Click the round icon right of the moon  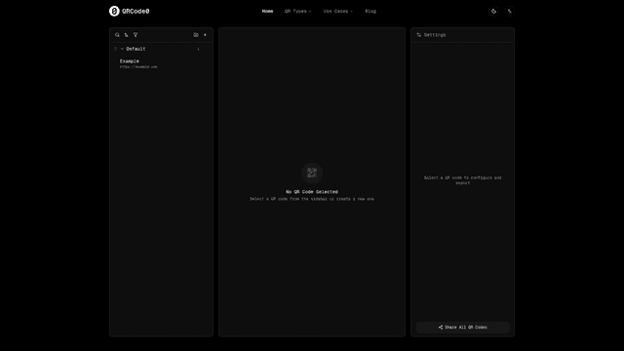coord(509,11)
